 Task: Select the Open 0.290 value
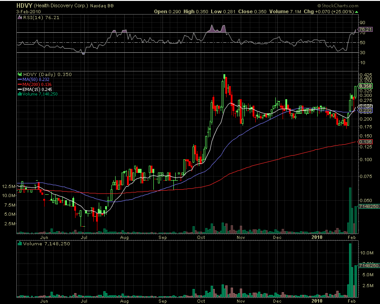(x=167, y=12)
